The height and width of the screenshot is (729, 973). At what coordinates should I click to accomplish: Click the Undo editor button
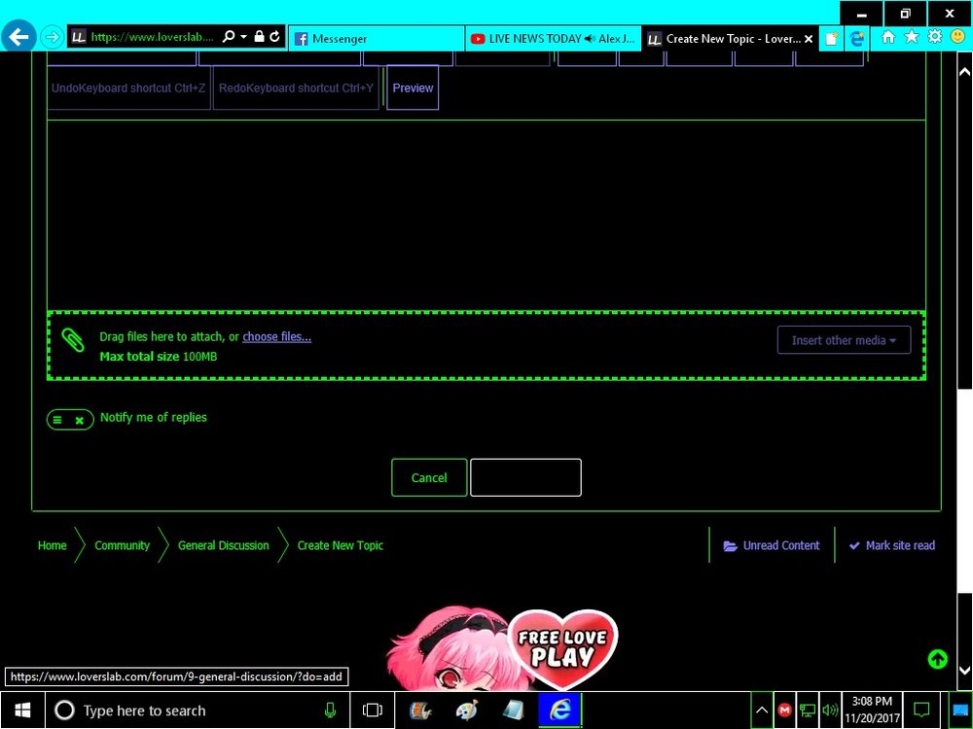128,88
